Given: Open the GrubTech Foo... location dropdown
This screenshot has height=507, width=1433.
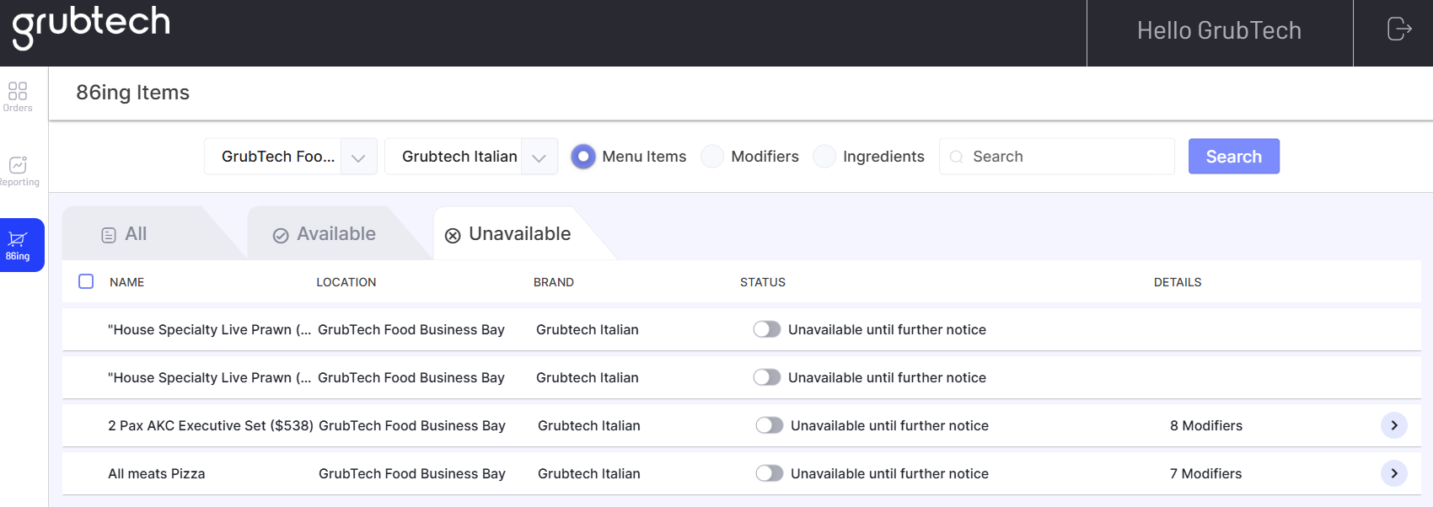Looking at the screenshot, I should pyautogui.click(x=291, y=157).
